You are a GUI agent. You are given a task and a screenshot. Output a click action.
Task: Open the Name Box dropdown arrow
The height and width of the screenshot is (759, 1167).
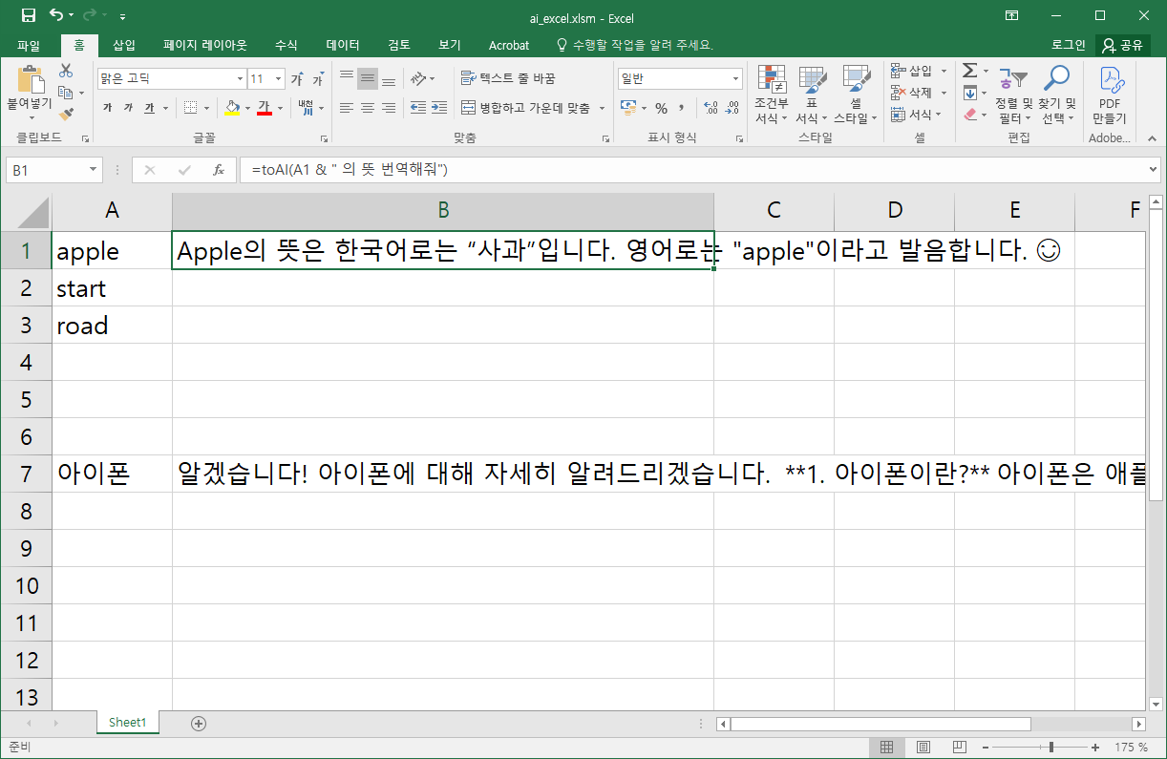point(94,170)
